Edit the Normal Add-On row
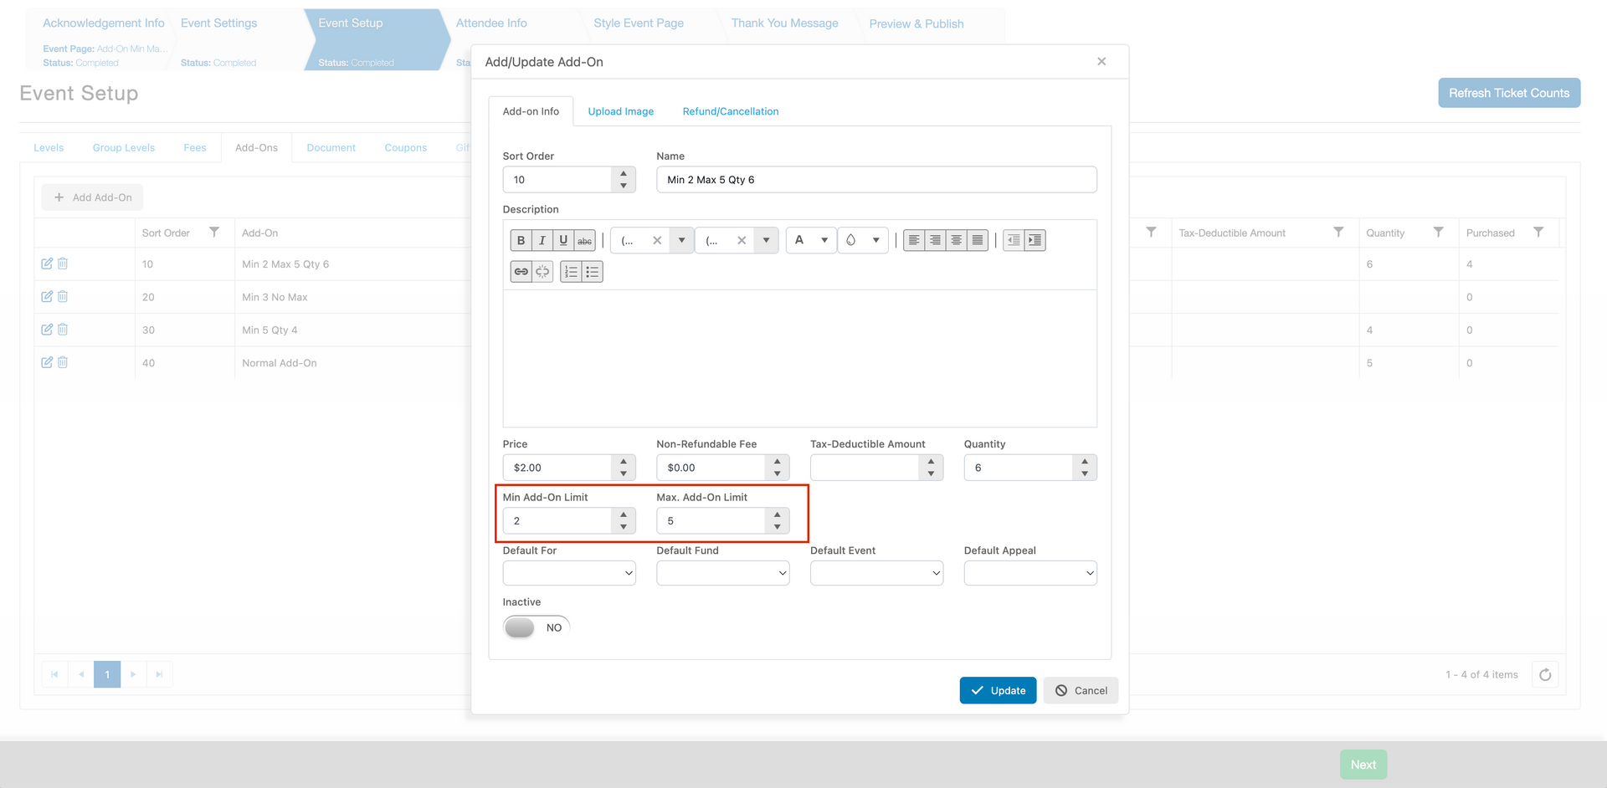The height and width of the screenshot is (788, 1607). (47, 363)
